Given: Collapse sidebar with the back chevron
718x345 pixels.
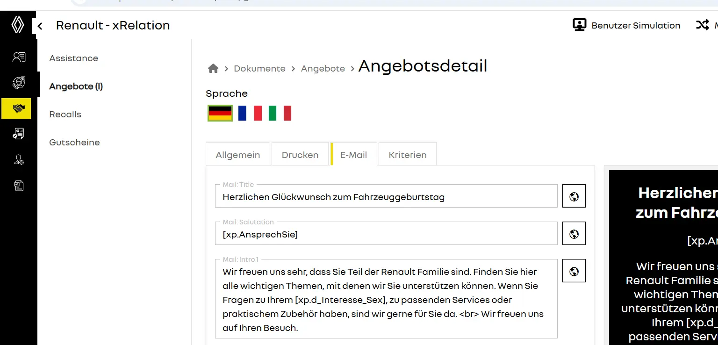Looking at the screenshot, I should click(40, 26).
